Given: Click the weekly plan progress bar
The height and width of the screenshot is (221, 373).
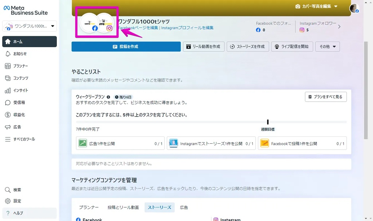Looking at the screenshot, I should click(x=211, y=122).
